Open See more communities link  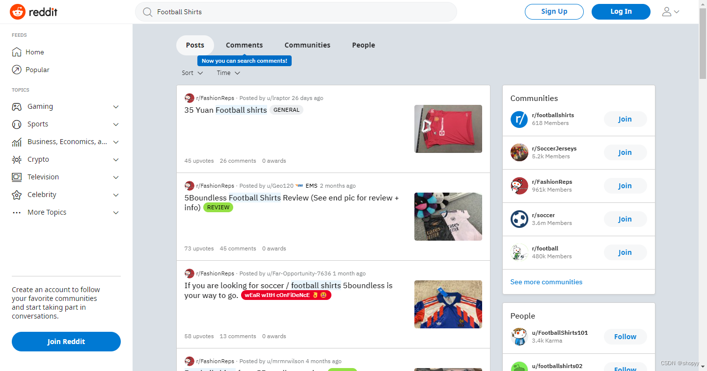click(x=546, y=282)
